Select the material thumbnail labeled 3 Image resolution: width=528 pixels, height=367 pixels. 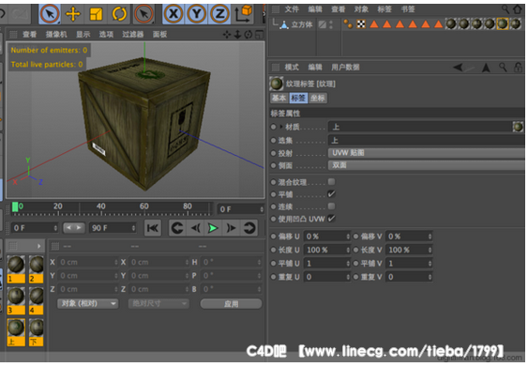[16, 300]
